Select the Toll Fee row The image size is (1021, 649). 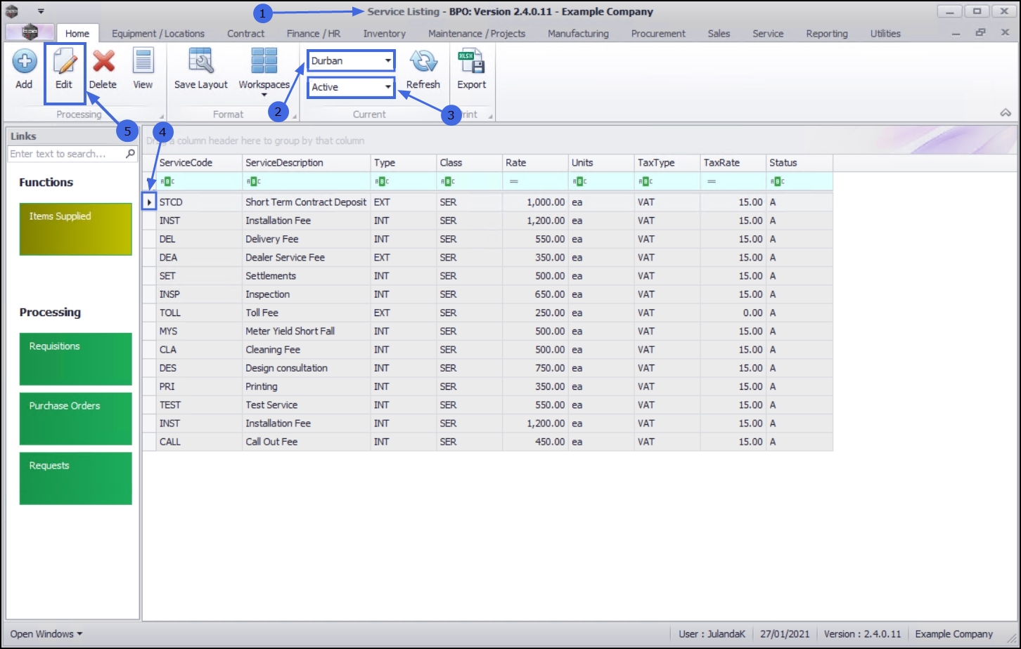point(487,313)
